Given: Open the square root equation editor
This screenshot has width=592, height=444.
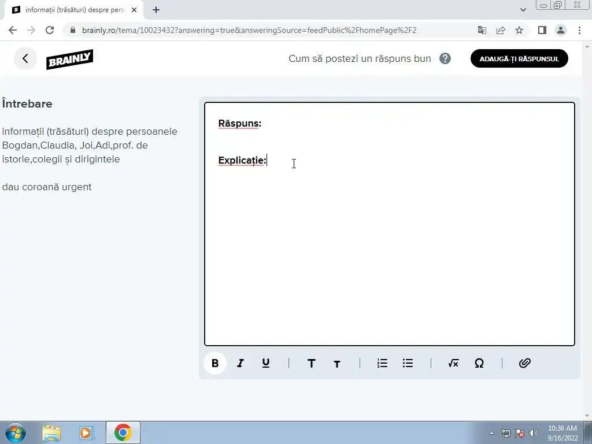Looking at the screenshot, I should (x=453, y=363).
